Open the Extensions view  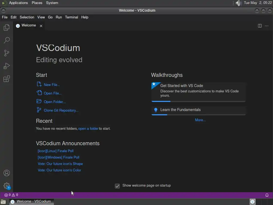point(7,79)
